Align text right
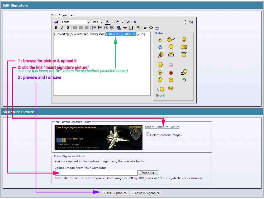The height and width of the screenshot is (199, 264). pos(87,28)
